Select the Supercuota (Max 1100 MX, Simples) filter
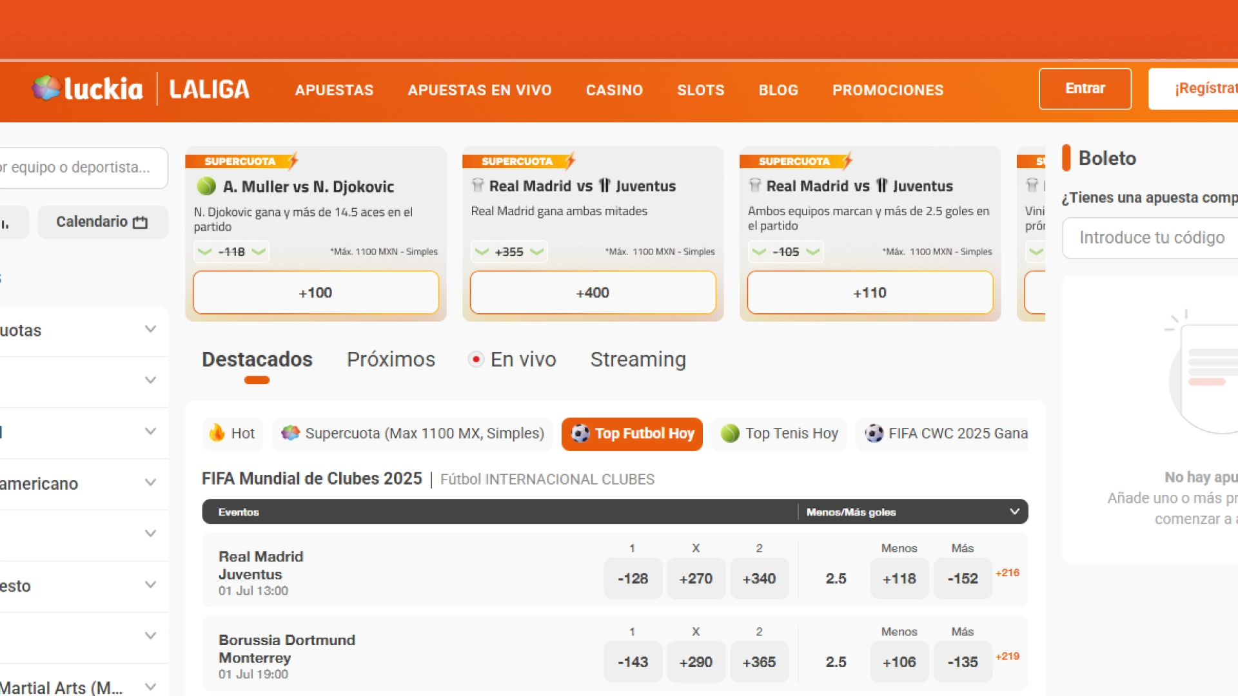1238x696 pixels. [413, 434]
